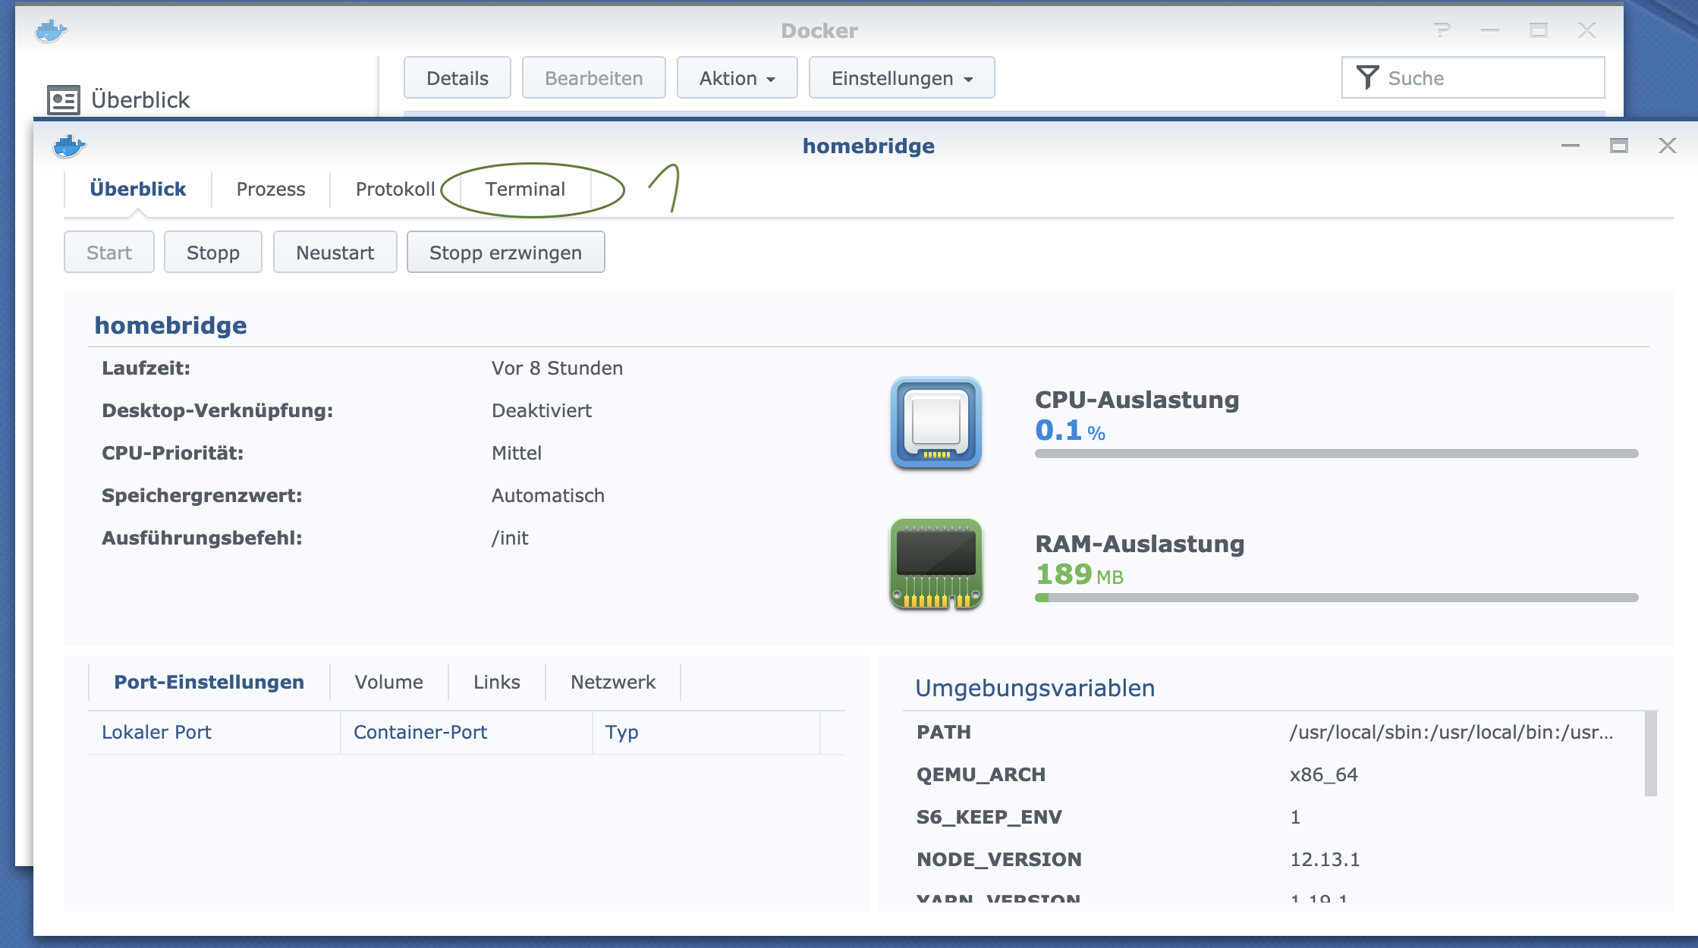
Task: Click the CPU chip icon
Action: point(936,422)
